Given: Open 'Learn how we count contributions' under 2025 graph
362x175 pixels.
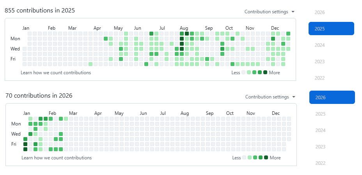Looking at the screenshot, I should click(x=56, y=73).
